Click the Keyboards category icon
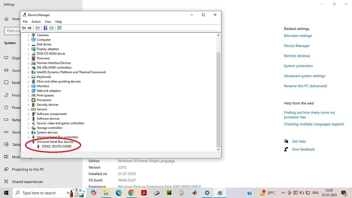Image resolution: width=352 pixels, height=198 pixels. point(33,77)
